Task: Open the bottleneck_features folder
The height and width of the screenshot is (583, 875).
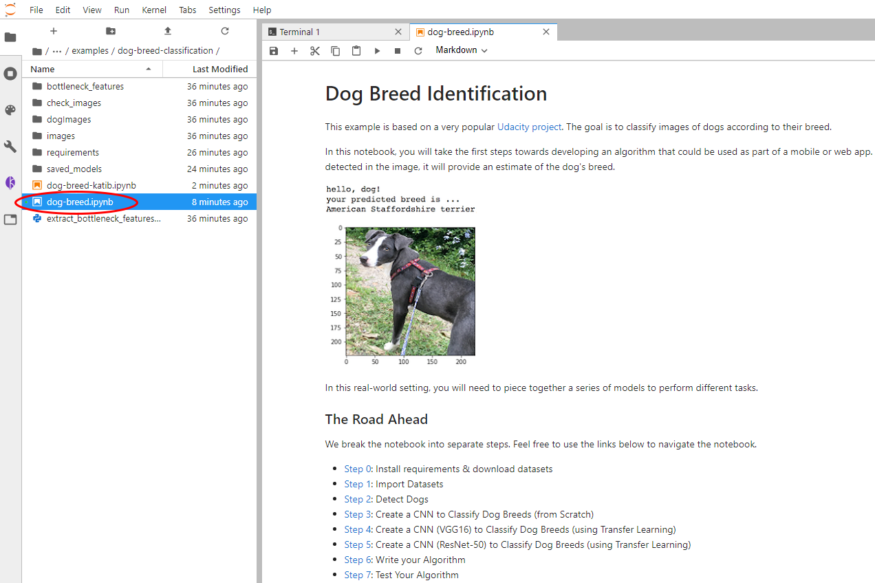Action: click(85, 87)
